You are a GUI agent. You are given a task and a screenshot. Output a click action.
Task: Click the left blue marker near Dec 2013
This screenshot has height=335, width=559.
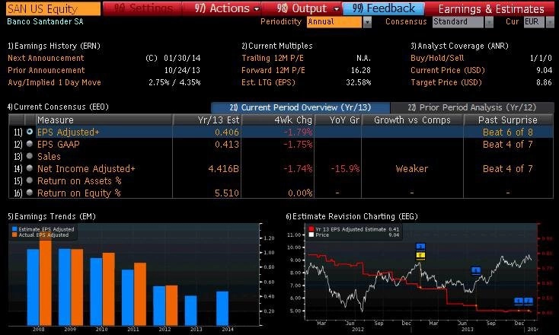(519, 301)
